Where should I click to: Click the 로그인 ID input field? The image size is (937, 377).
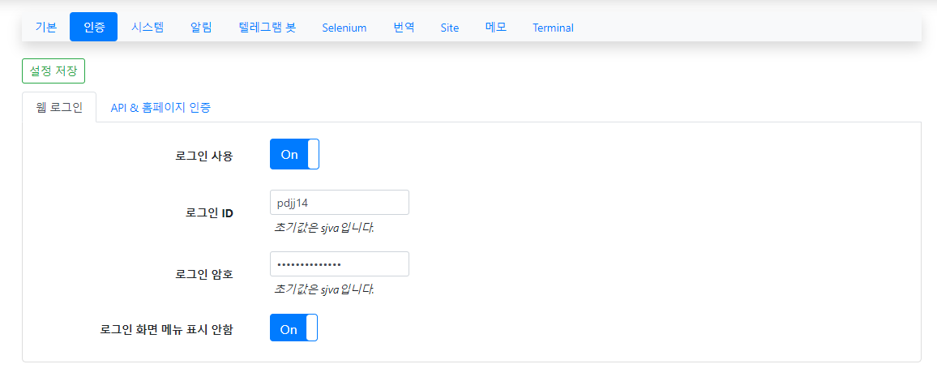click(x=339, y=203)
